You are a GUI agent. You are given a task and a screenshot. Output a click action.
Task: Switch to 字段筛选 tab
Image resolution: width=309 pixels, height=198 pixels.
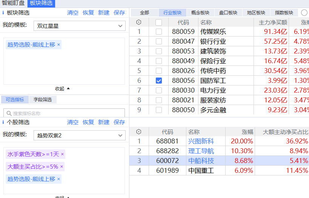click(43, 100)
